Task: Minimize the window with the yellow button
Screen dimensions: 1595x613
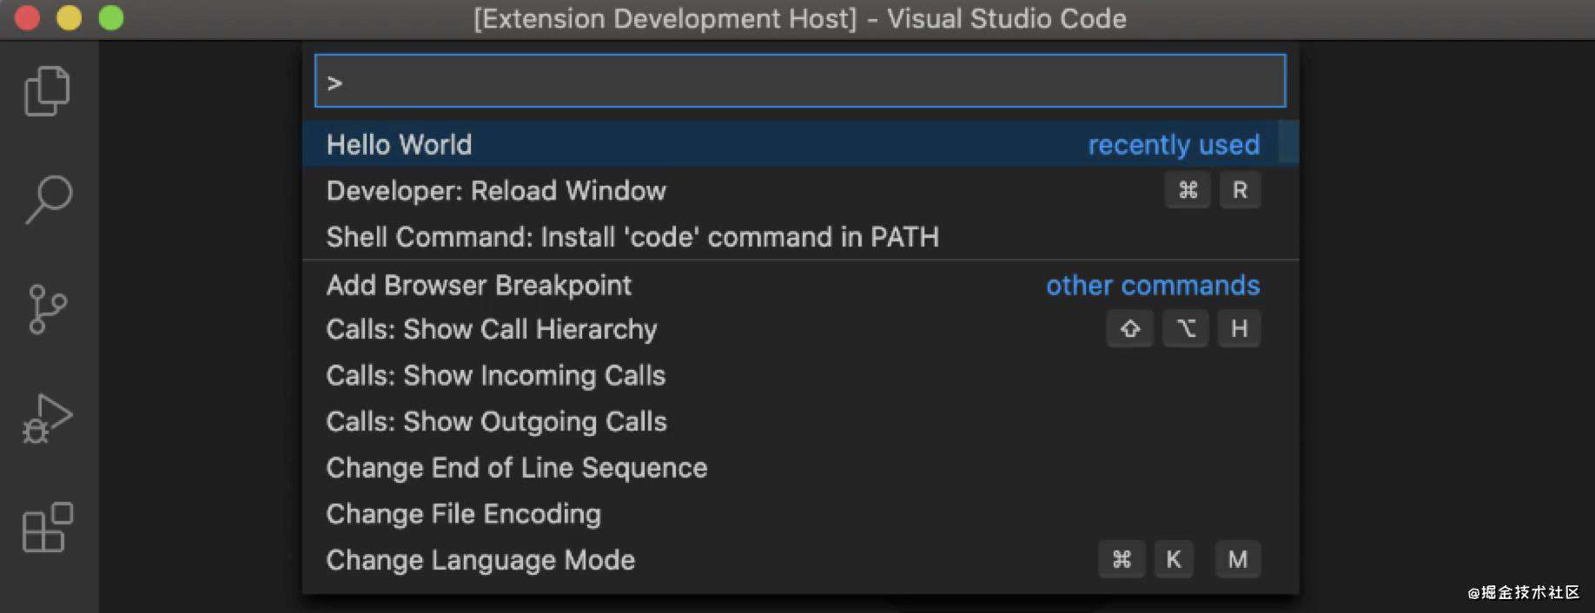Action: click(x=69, y=18)
